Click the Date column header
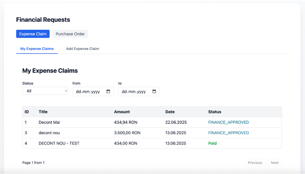 170,112
